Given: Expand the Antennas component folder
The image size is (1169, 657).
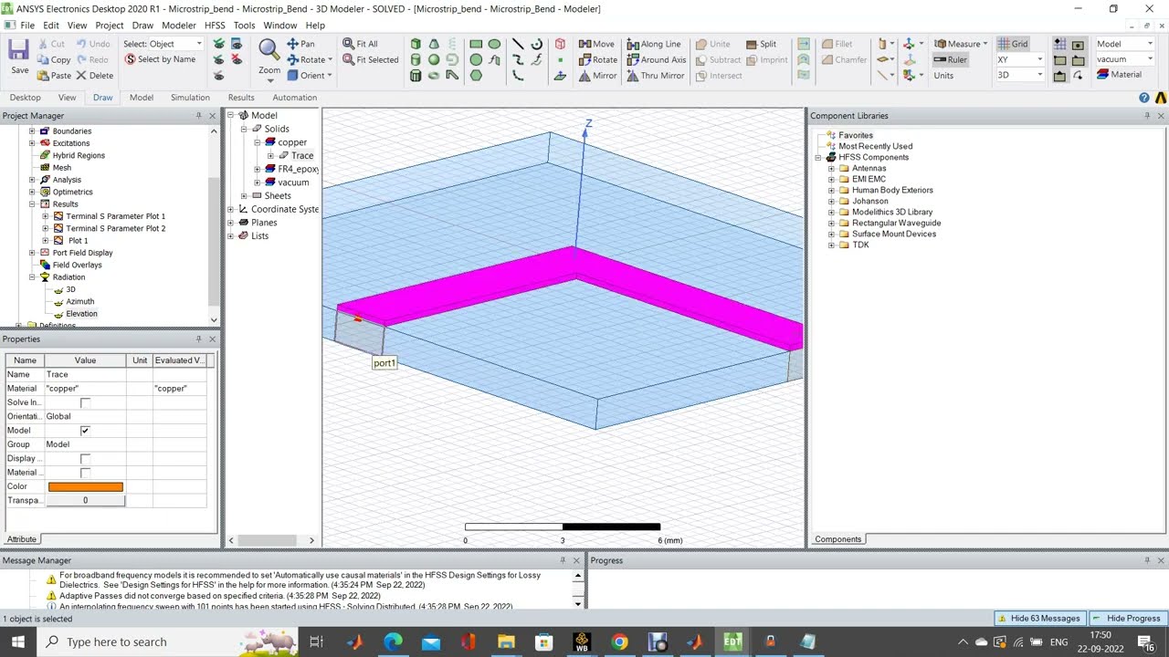Looking at the screenshot, I should coord(831,168).
